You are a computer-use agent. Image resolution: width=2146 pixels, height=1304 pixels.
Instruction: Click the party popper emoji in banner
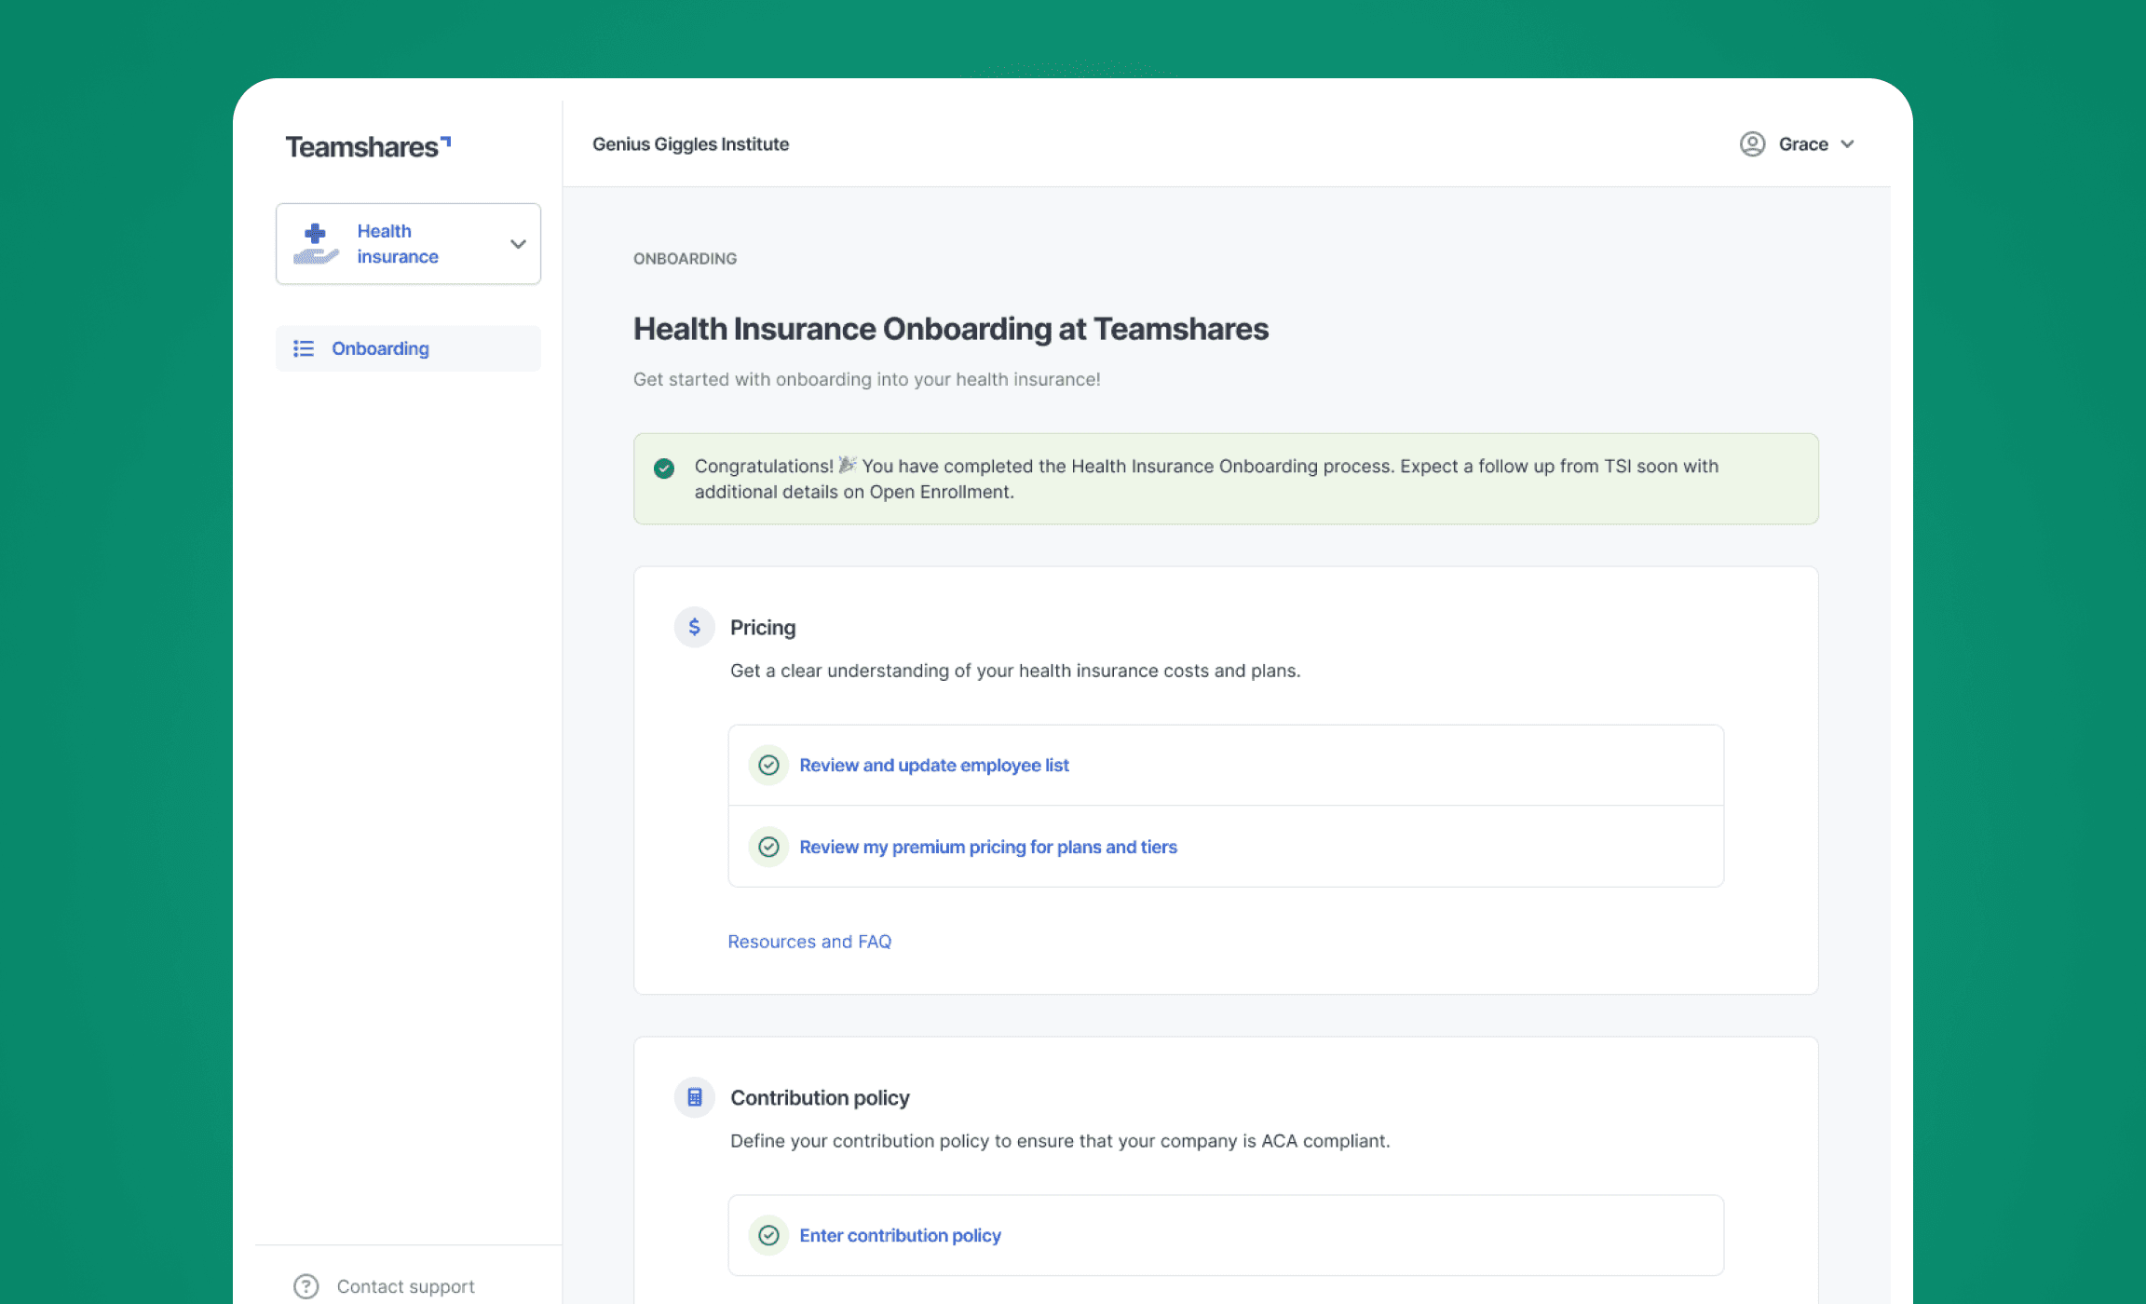coord(847,465)
